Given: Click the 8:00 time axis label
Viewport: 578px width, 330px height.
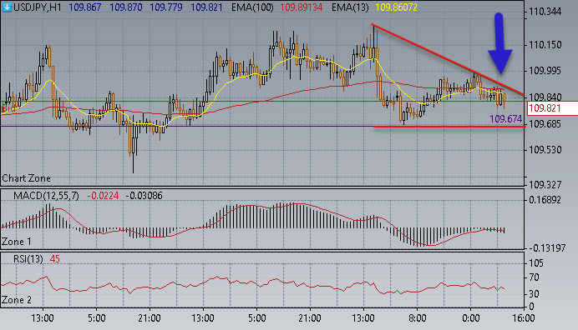Looking at the screenshot, I should coord(418,317).
